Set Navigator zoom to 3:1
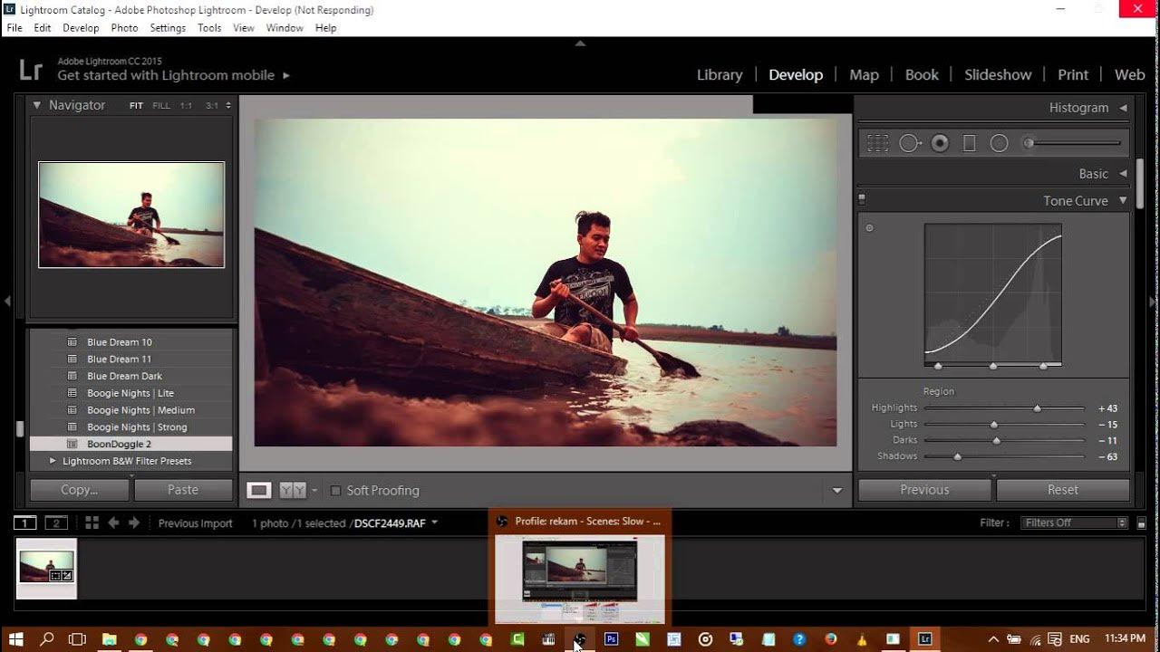 point(212,106)
